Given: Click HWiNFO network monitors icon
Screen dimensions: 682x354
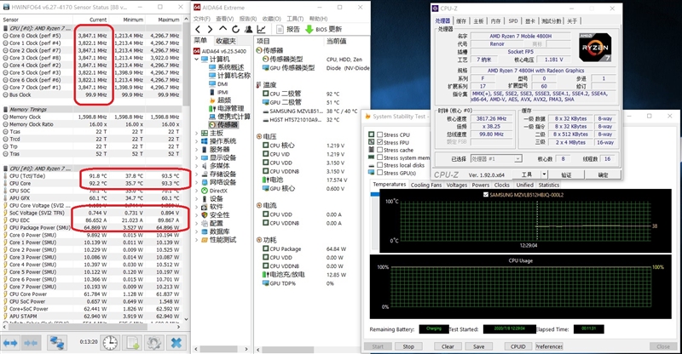Looking at the screenshot, I should [56, 343].
